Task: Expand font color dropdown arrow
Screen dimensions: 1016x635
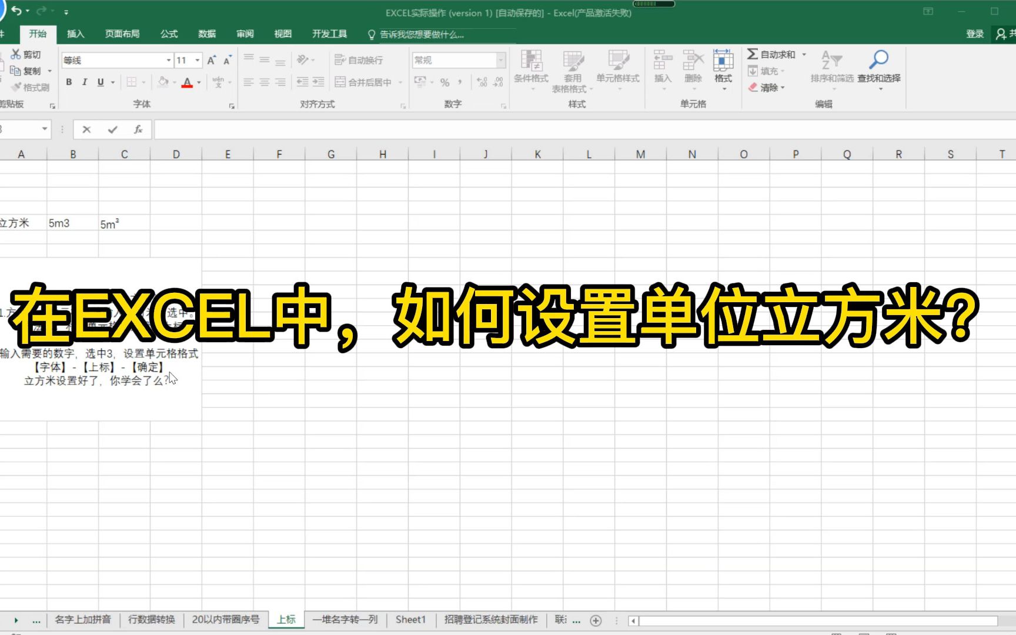Action: pyautogui.click(x=199, y=82)
